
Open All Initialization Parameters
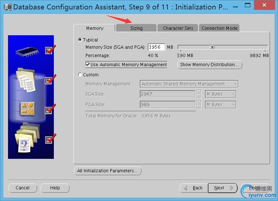pos(107,171)
